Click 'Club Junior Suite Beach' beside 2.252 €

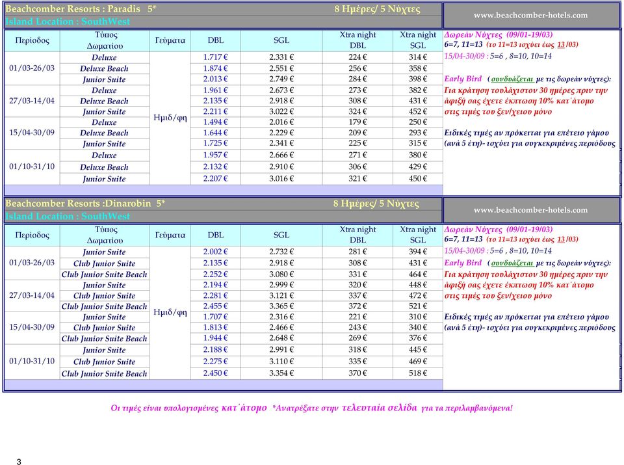click(104, 274)
